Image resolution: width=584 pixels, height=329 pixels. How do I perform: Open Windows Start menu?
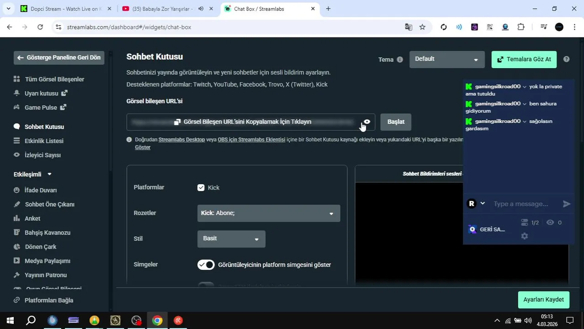tap(10, 320)
